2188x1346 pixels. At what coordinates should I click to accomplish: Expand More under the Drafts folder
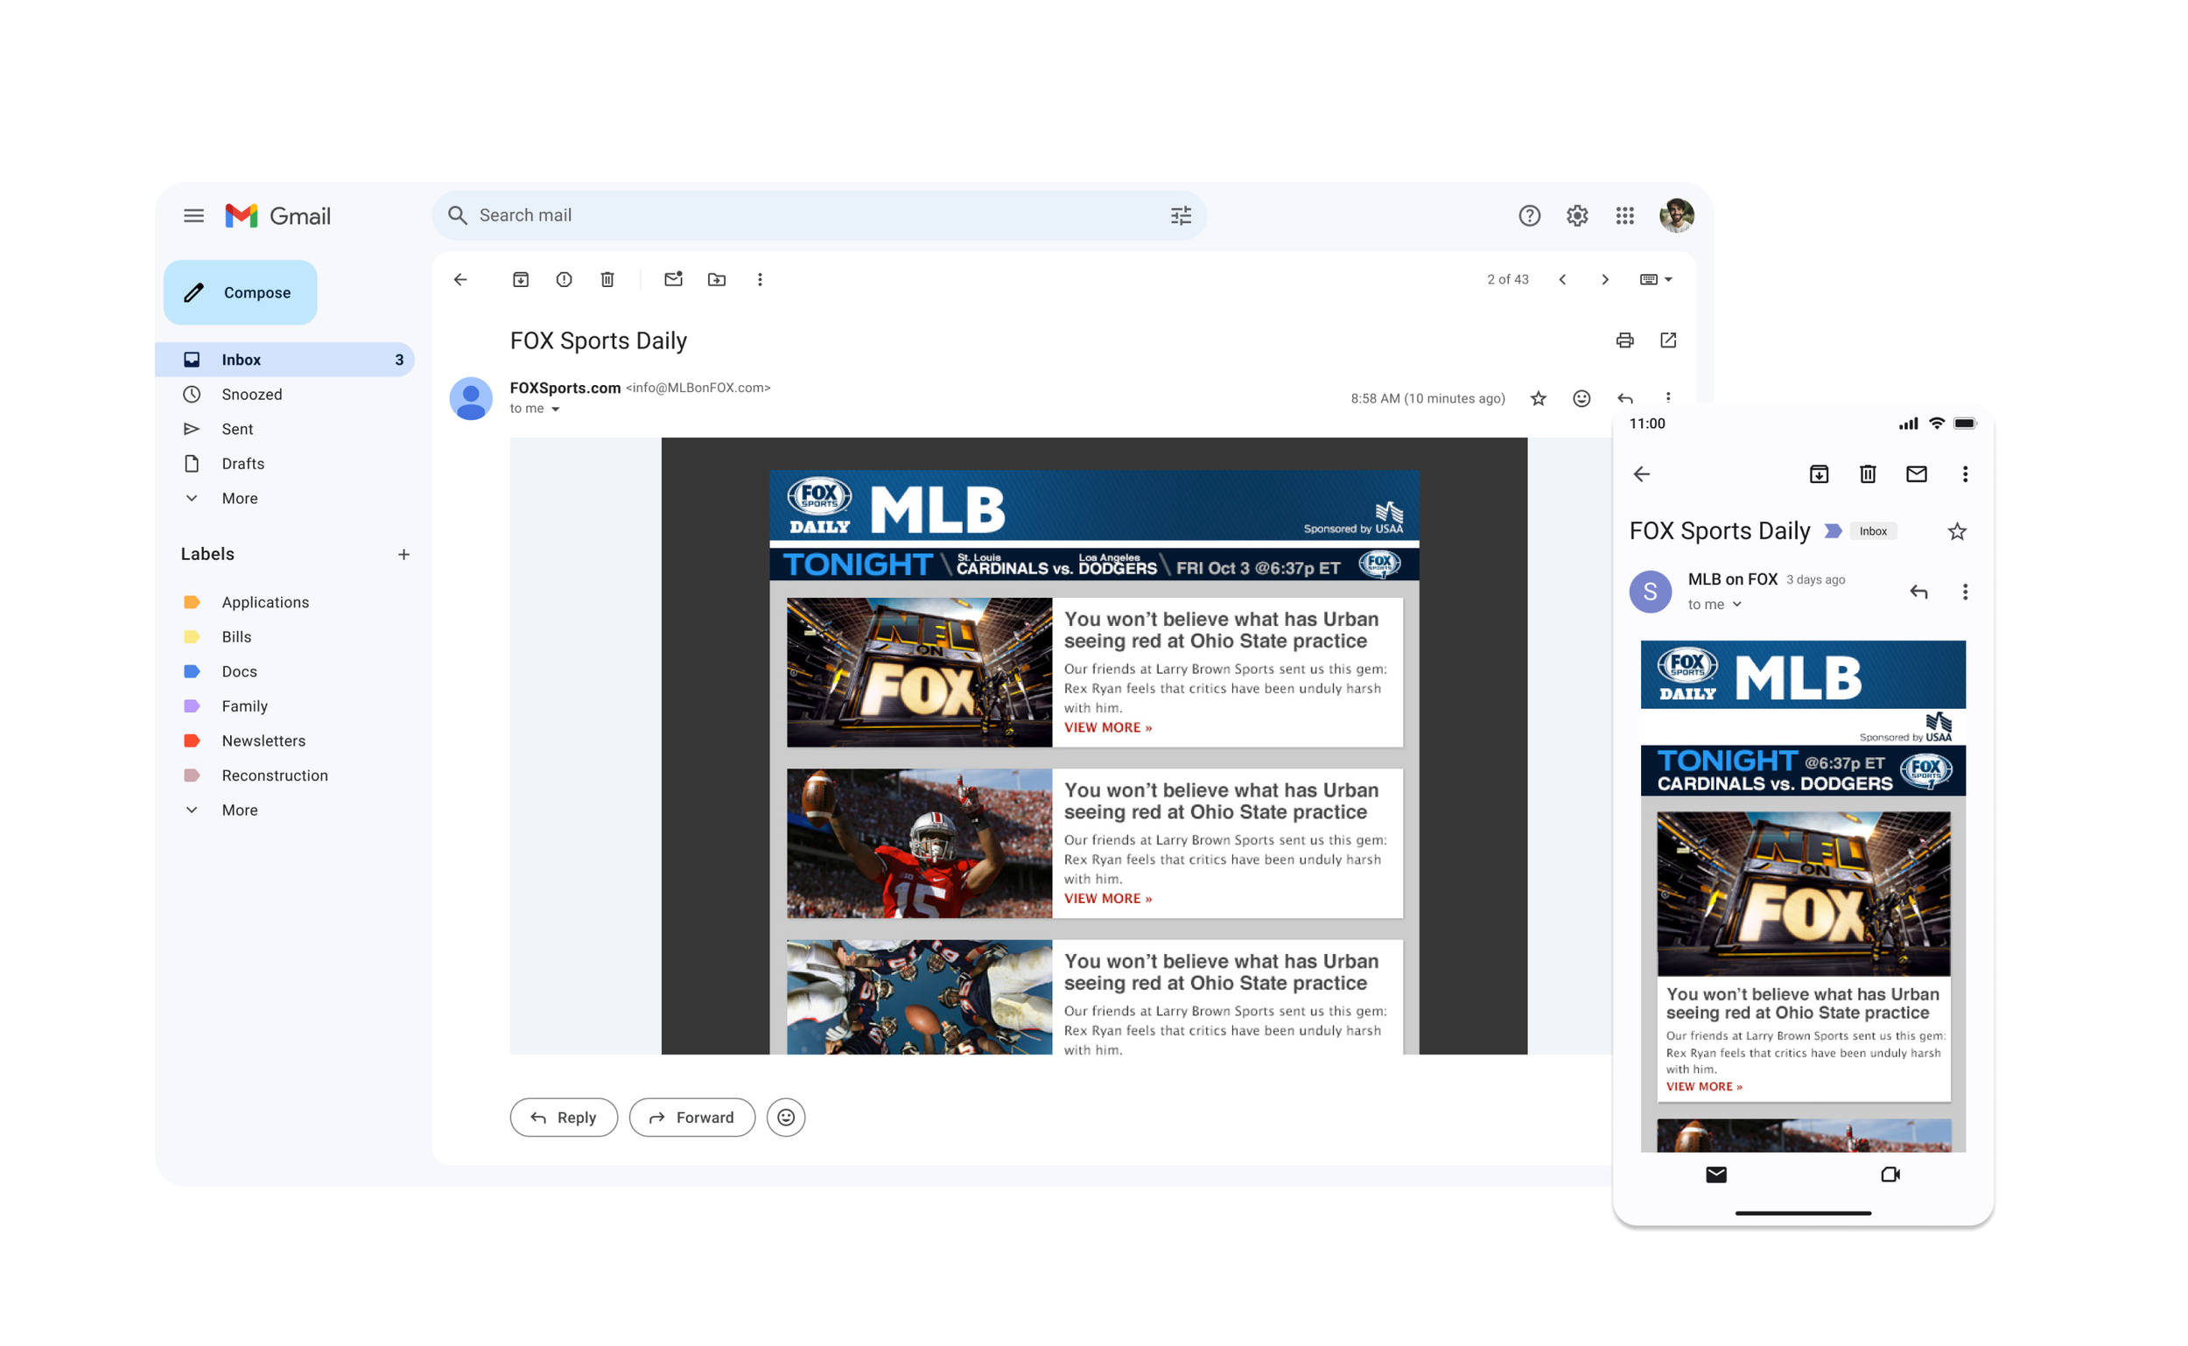click(239, 499)
